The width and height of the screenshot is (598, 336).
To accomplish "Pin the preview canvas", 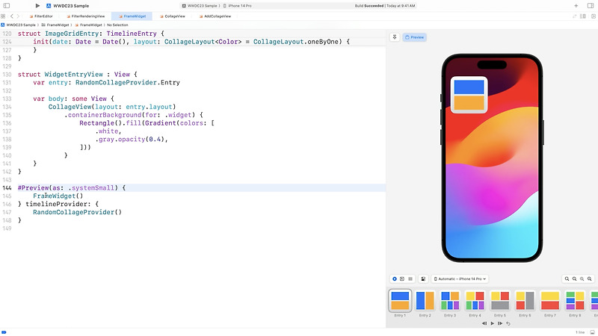I will click(x=395, y=37).
